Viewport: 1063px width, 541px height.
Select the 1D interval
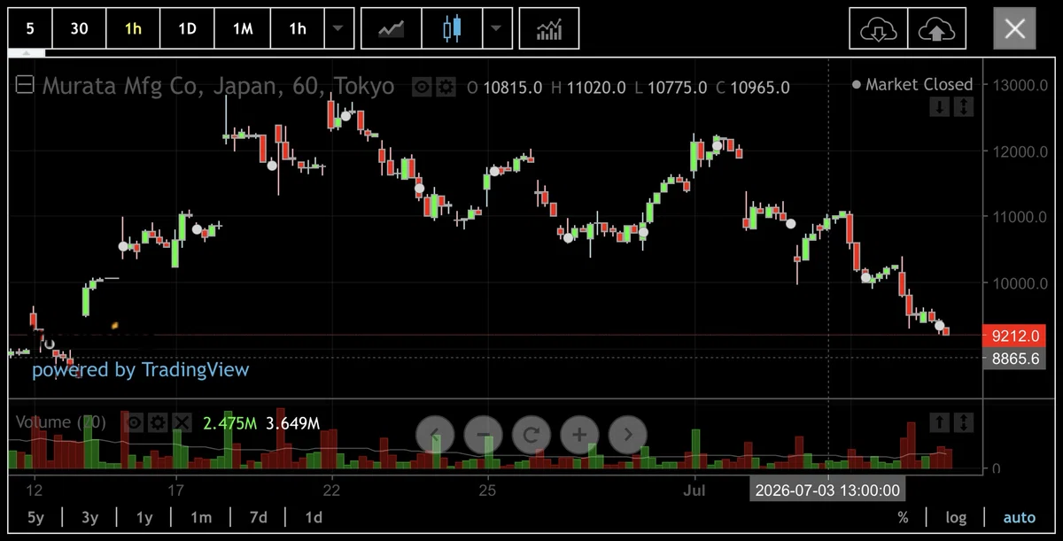(x=187, y=28)
